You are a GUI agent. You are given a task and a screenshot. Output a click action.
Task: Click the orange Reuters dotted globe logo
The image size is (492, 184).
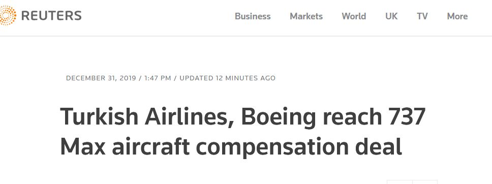tap(8, 15)
